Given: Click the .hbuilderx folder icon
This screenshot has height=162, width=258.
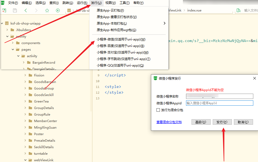Looking at the screenshot, I should point(12,30).
